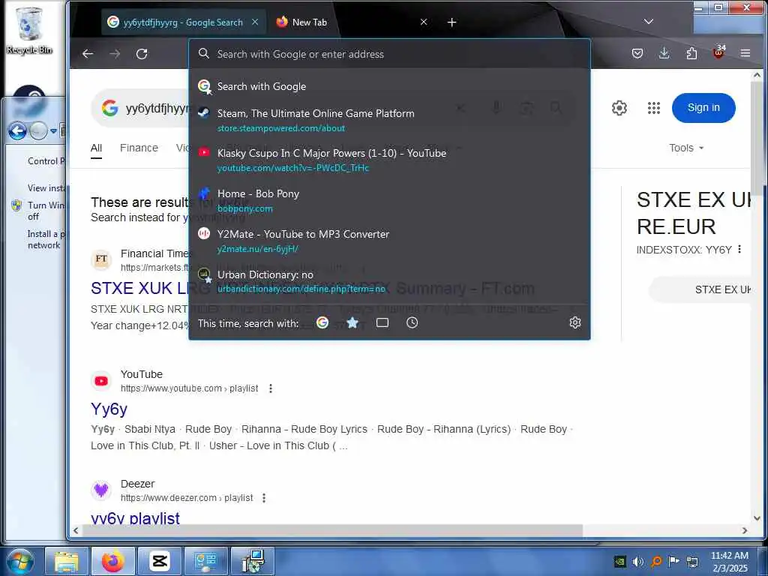This screenshot has height=576, width=768.
Task: Search this time in open Tabs icon
Action: (x=382, y=322)
